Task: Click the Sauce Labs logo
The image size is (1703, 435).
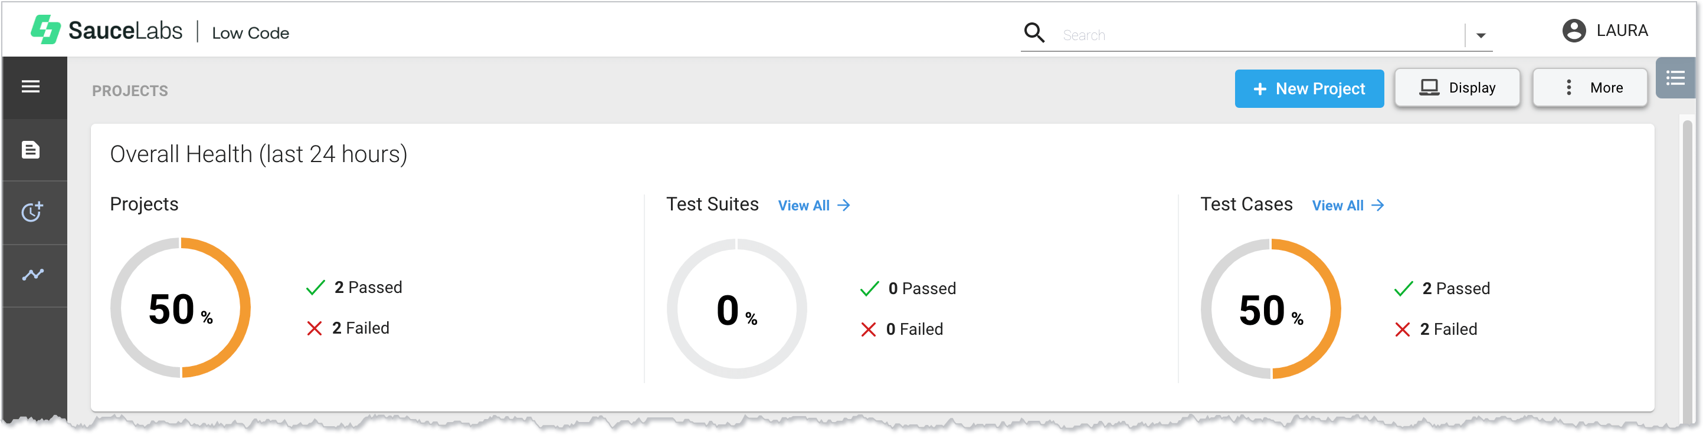Action: 106,31
